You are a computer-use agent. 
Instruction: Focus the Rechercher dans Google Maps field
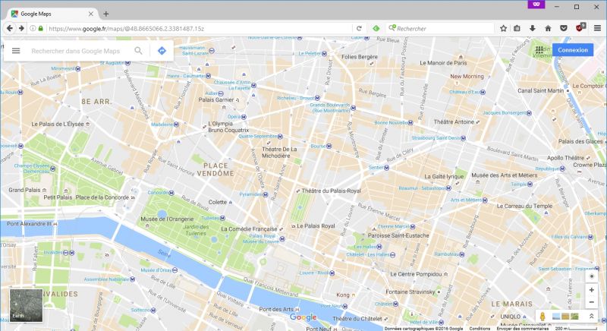click(x=75, y=51)
